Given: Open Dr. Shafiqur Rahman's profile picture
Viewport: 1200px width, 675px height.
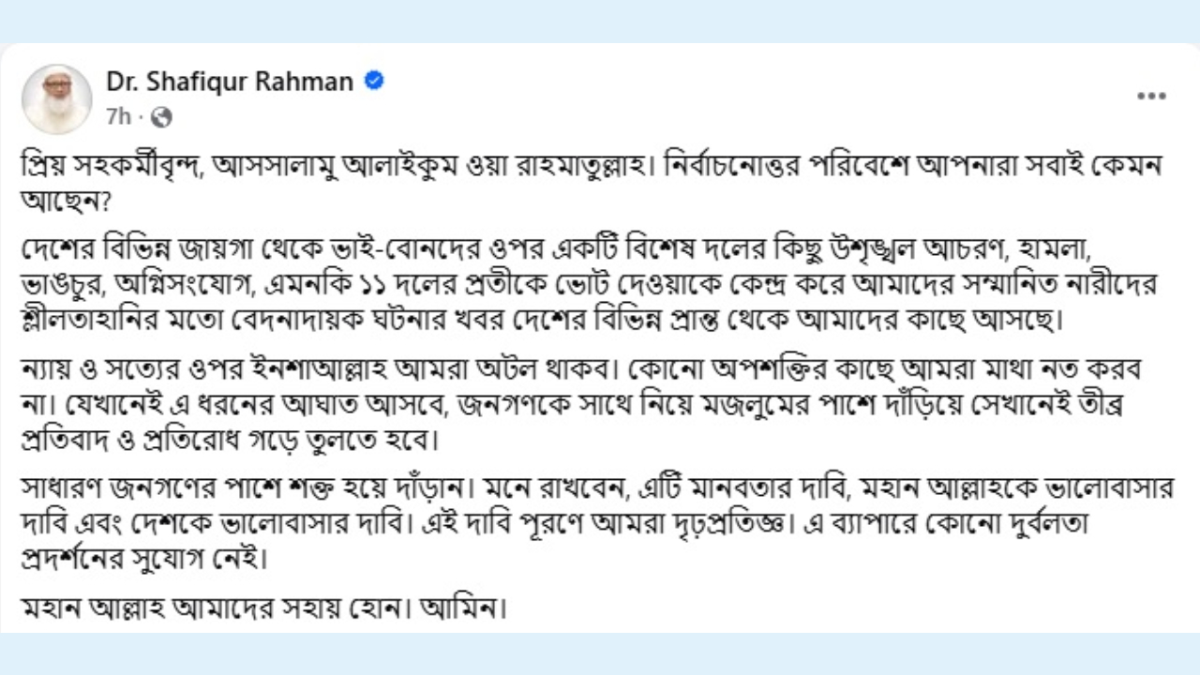Looking at the screenshot, I should (x=57, y=99).
